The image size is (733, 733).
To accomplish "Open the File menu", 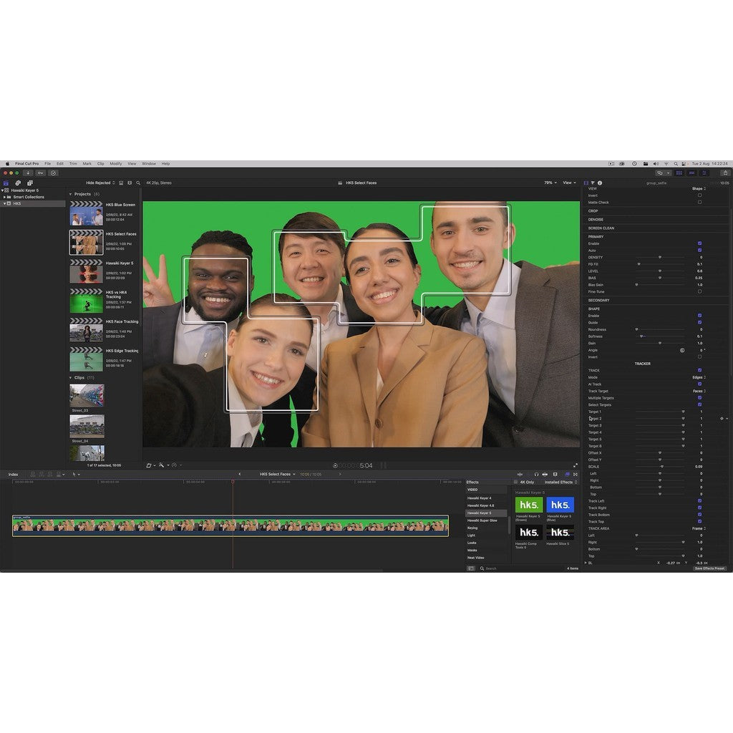I will pos(48,164).
